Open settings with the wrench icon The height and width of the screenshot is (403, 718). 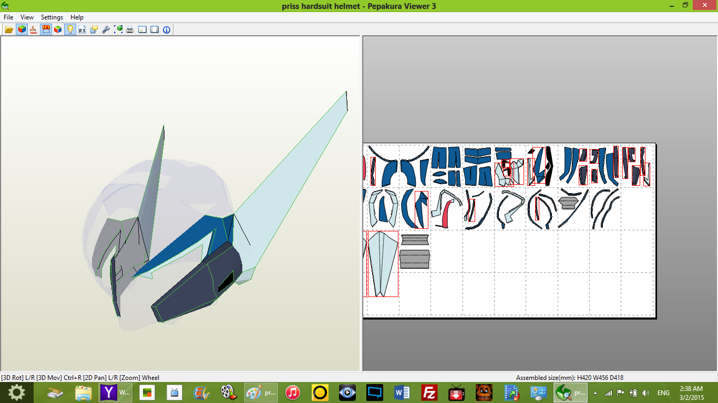(106, 29)
